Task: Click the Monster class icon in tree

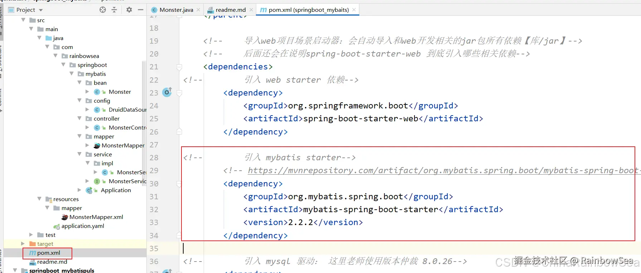Action: (x=97, y=92)
